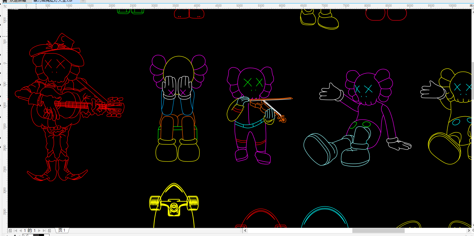474x236 pixels.
Task: Add a page after the current page
Action: click(x=49, y=231)
